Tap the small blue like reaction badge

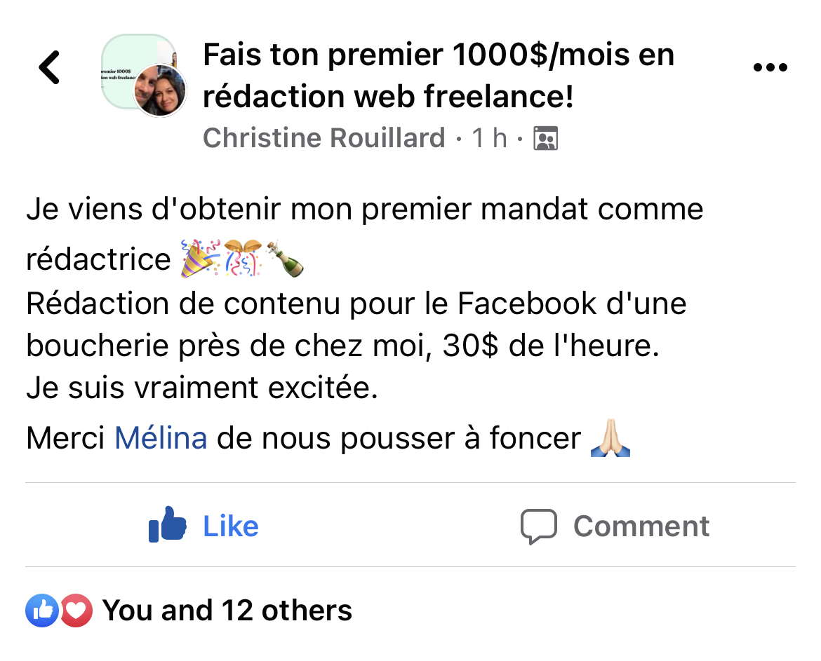42,611
